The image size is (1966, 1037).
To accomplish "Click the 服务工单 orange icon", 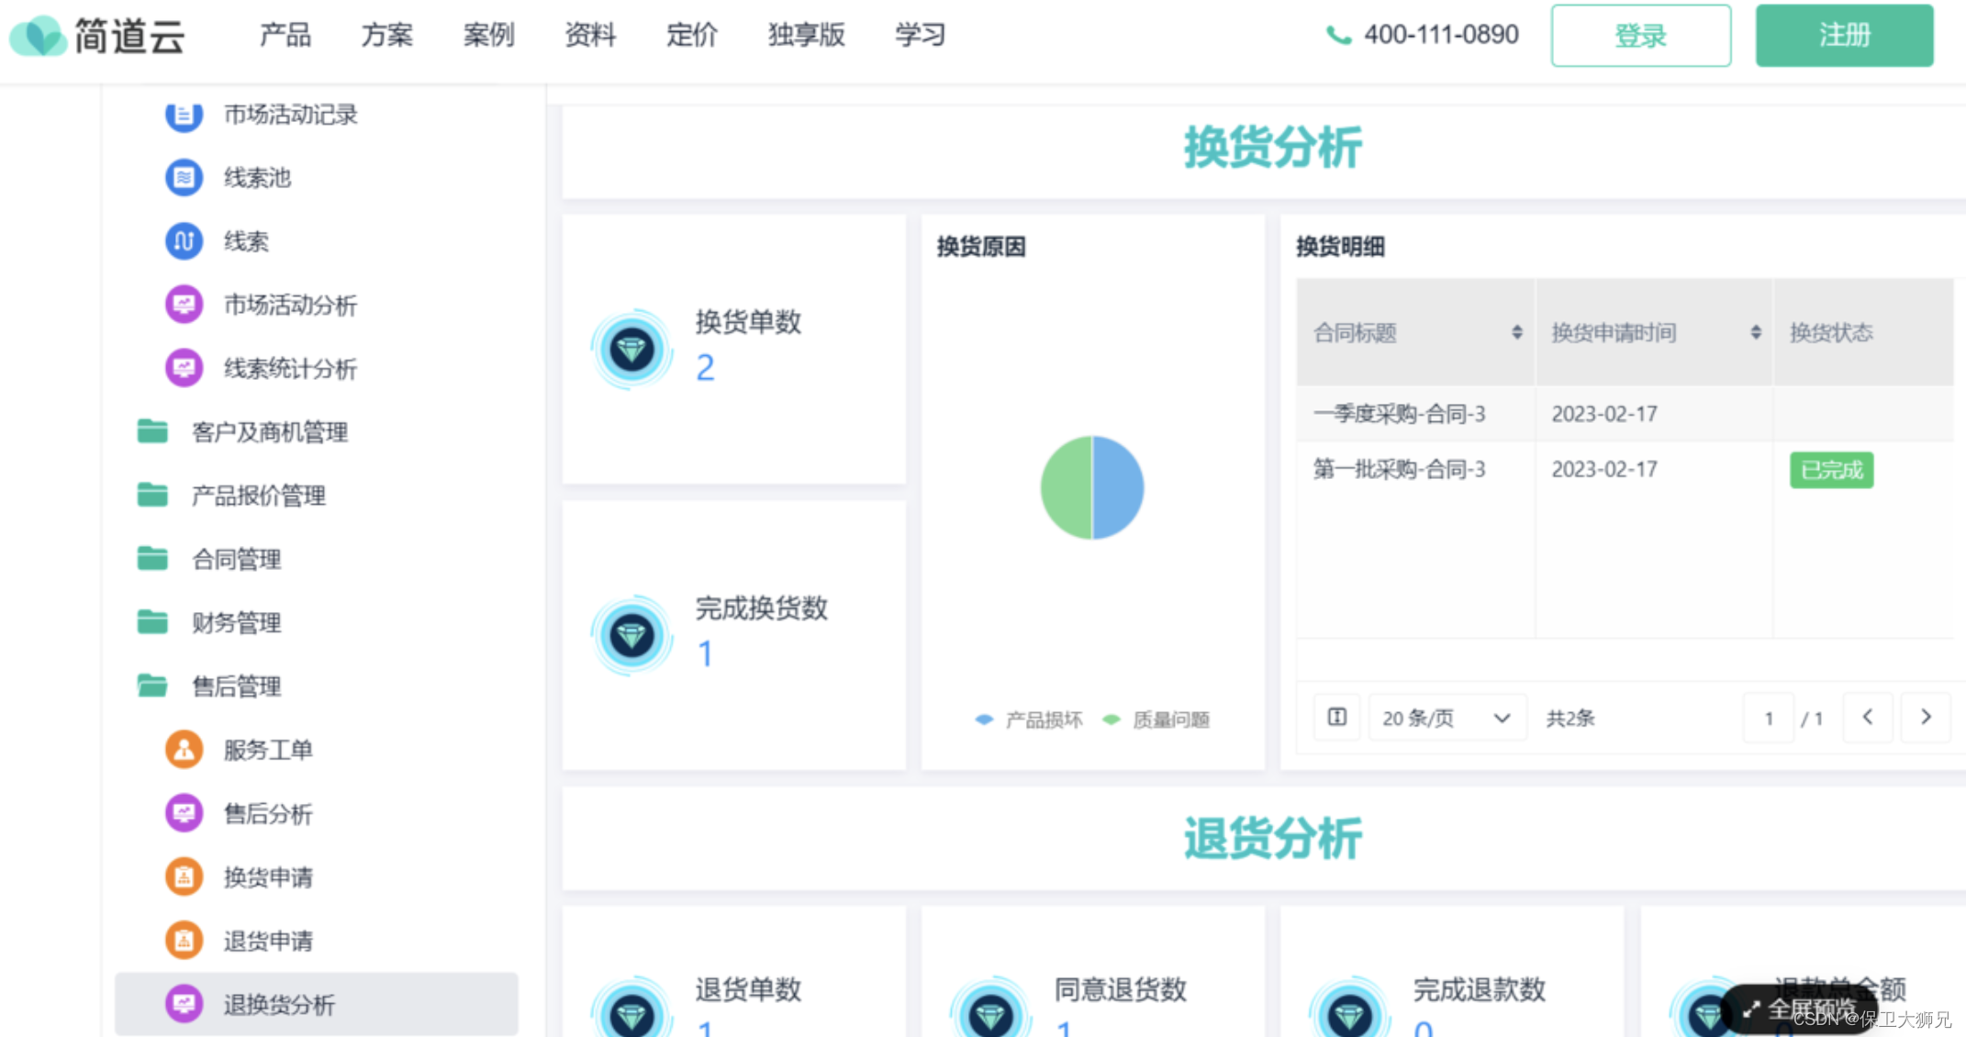I will (184, 750).
